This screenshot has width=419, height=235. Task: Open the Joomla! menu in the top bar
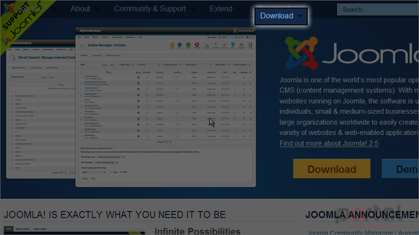(x=30, y=9)
